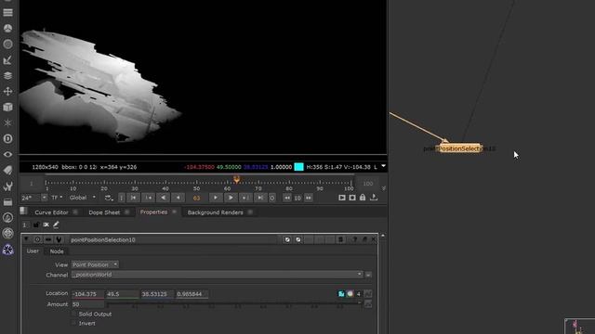Lock the properties bin panel

tap(36, 225)
